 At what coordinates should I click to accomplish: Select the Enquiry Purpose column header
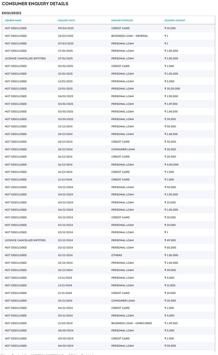click(x=122, y=20)
